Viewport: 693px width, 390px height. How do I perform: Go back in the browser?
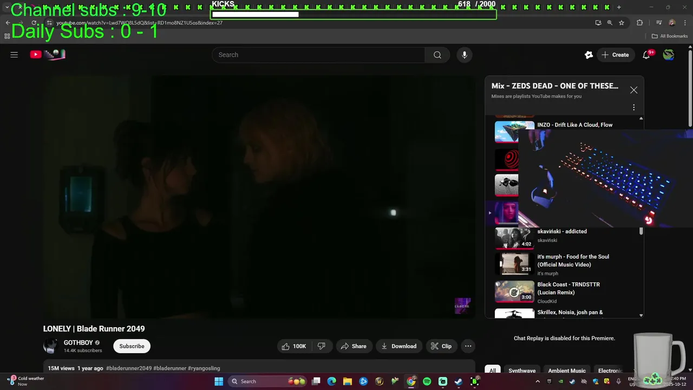pos(8,23)
